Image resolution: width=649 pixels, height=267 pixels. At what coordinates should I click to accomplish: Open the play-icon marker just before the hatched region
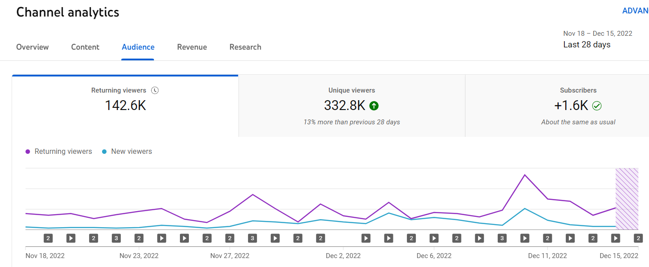tap(615, 238)
